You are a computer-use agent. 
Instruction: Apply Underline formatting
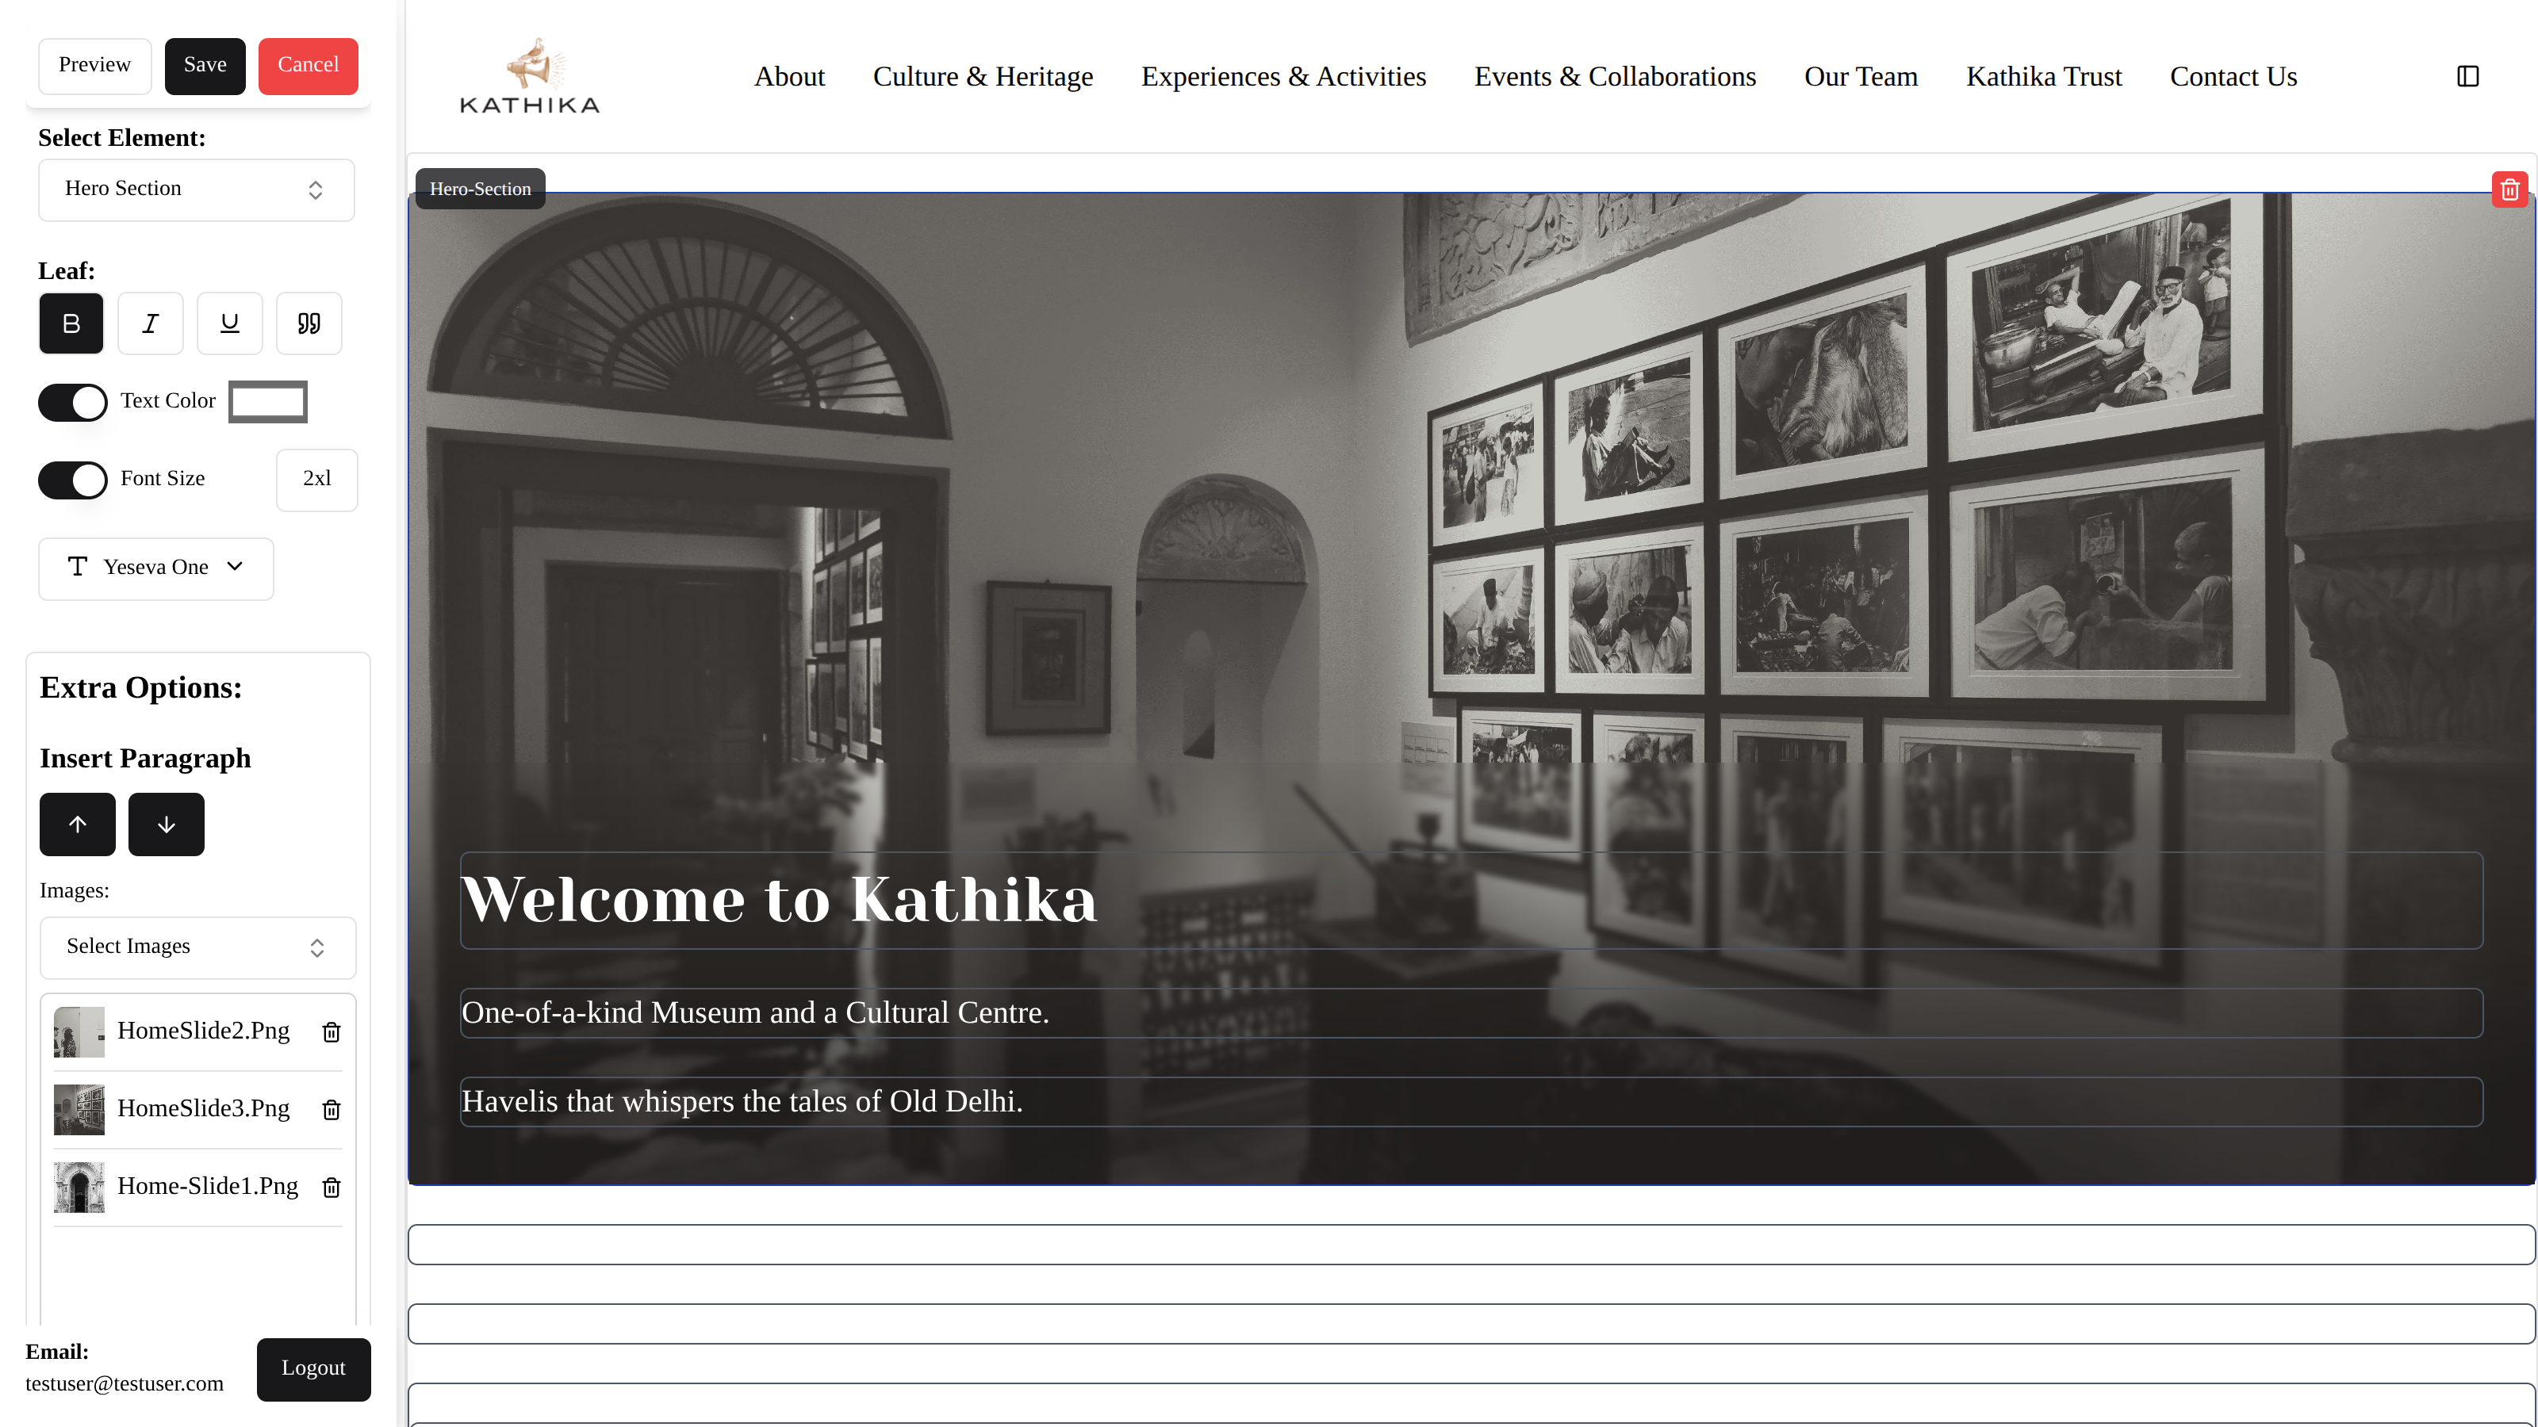click(229, 323)
